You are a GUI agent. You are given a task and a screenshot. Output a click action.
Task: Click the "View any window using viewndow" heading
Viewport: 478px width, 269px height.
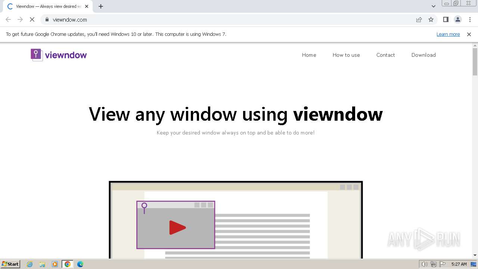point(236,114)
